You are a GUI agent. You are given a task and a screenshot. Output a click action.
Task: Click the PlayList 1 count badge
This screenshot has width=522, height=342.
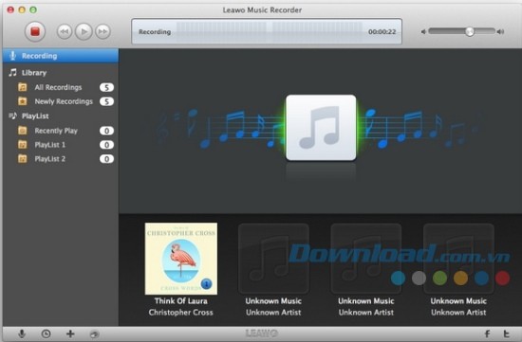point(106,145)
